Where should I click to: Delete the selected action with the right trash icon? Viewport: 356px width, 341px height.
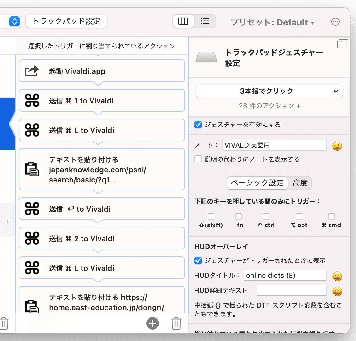click(176, 323)
